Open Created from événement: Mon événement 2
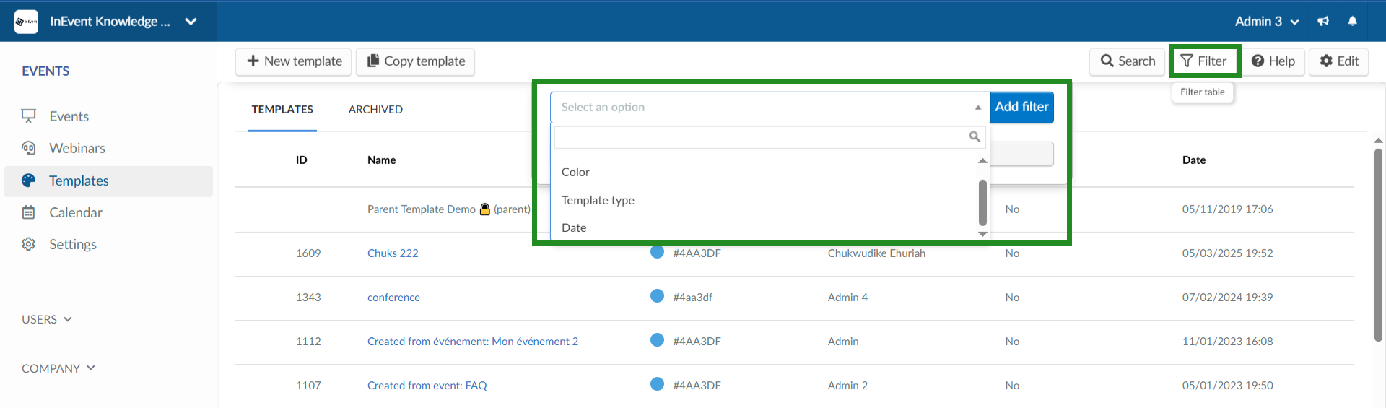This screenshot has width=1386, height=408. [x=473, y=342]
